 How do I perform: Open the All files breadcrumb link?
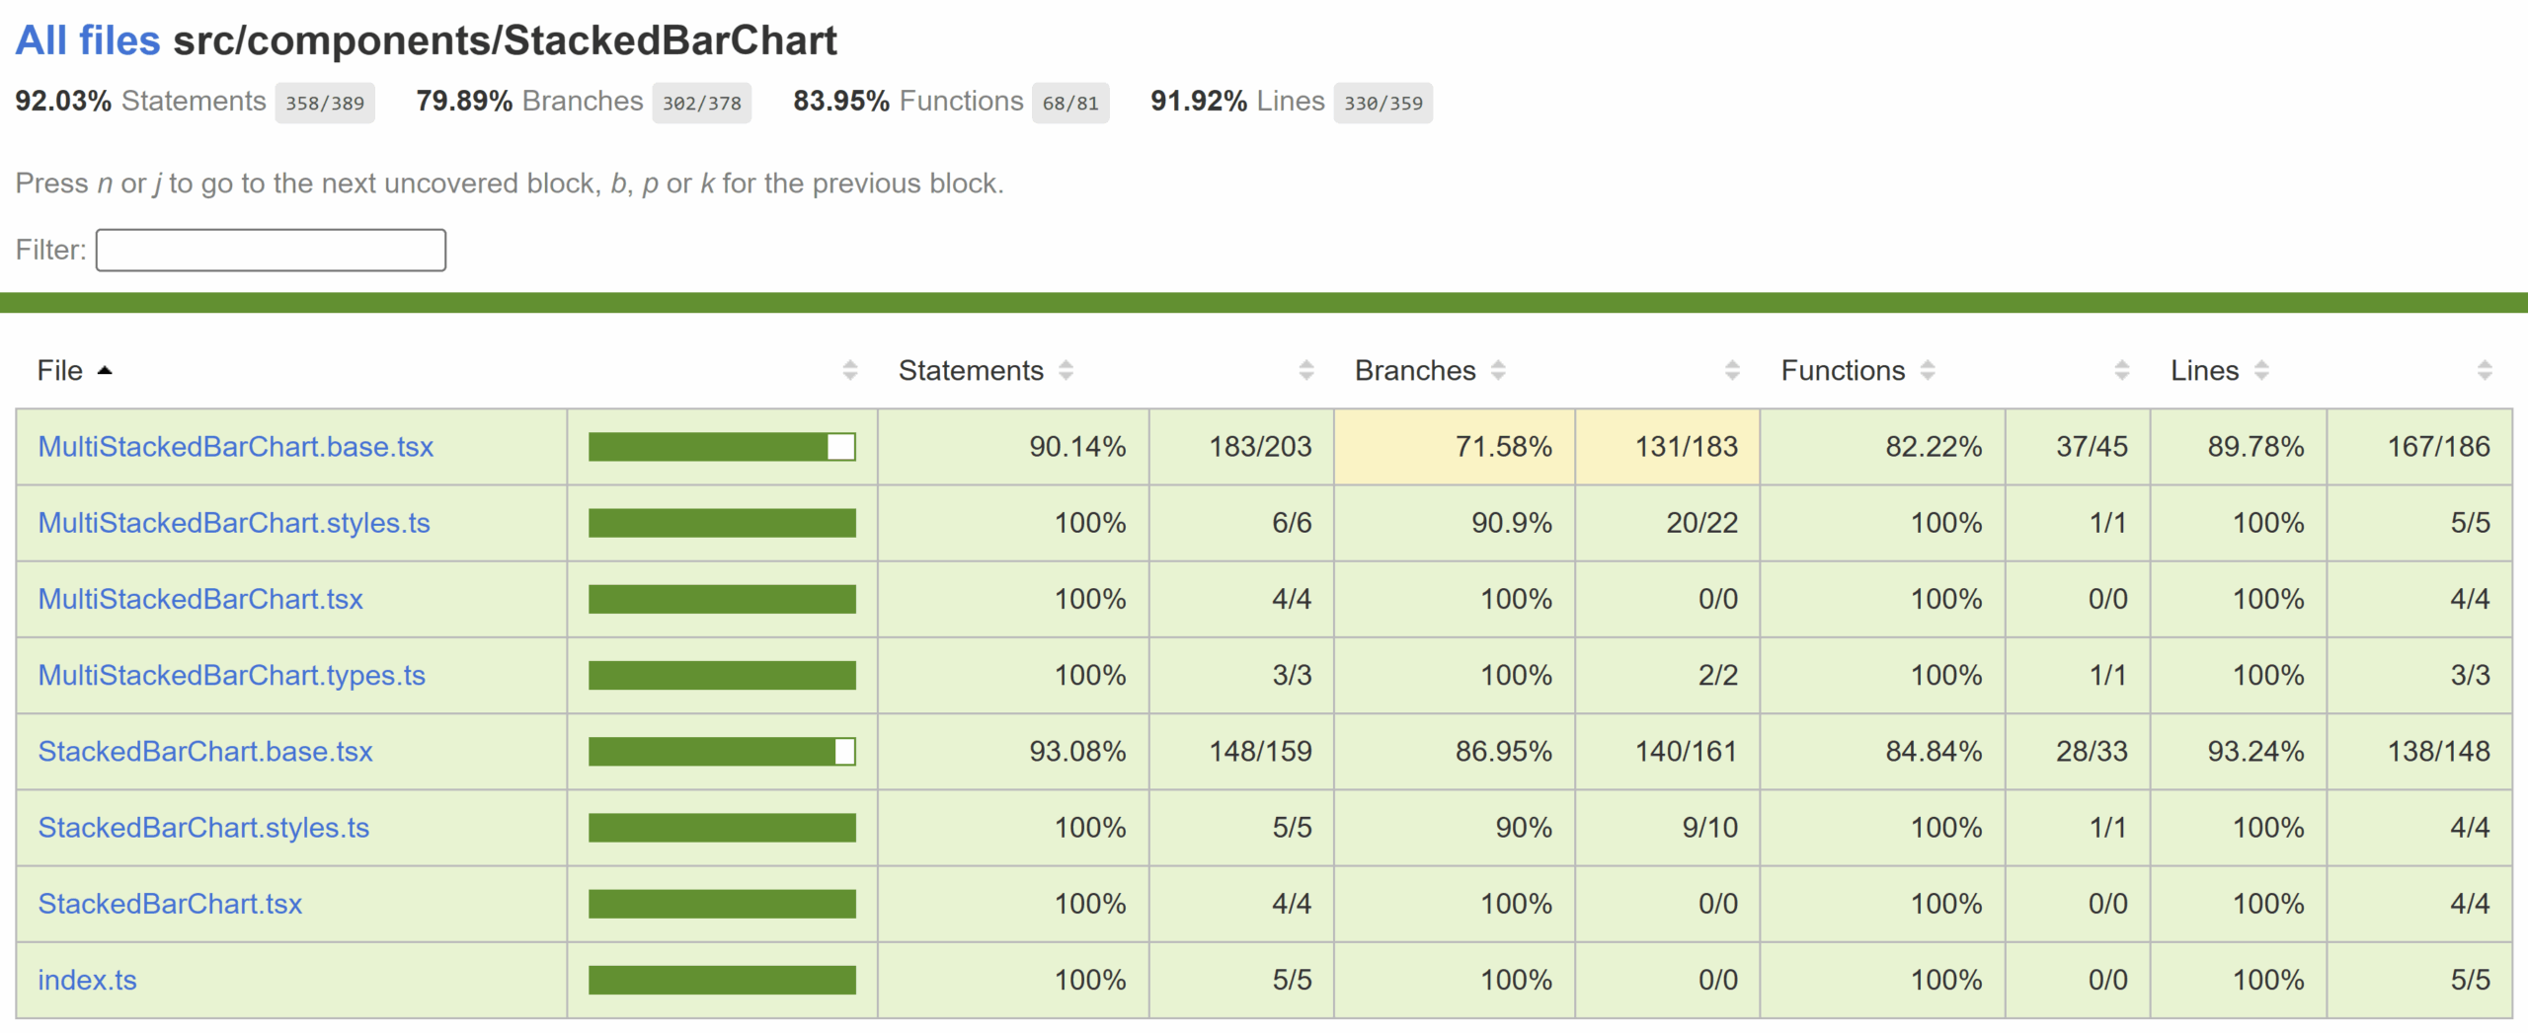point(87,40)
